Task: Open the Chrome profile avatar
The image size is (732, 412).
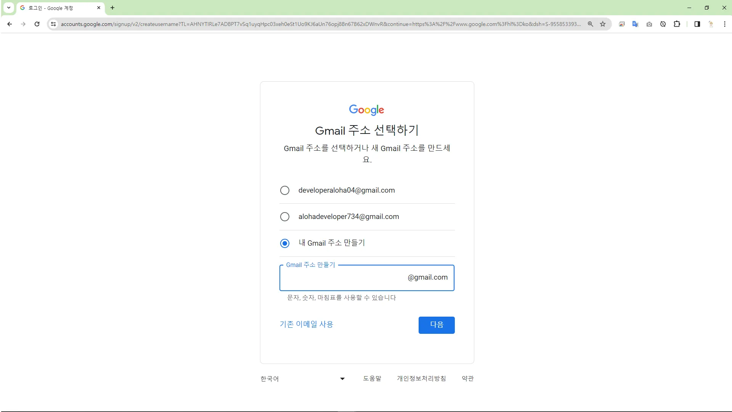Action: point(711,24)
